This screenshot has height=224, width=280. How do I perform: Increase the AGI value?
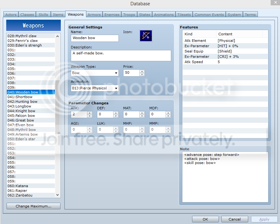(89, 128)
